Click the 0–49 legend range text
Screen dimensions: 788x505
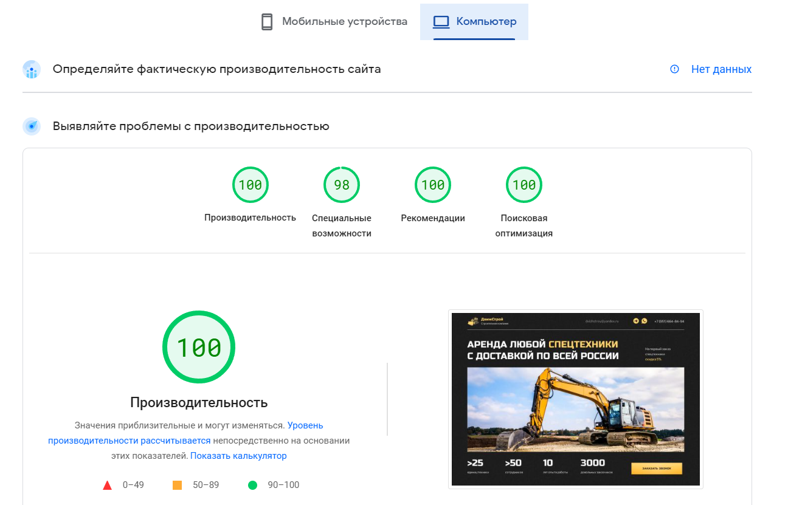[x=133, y=485]
